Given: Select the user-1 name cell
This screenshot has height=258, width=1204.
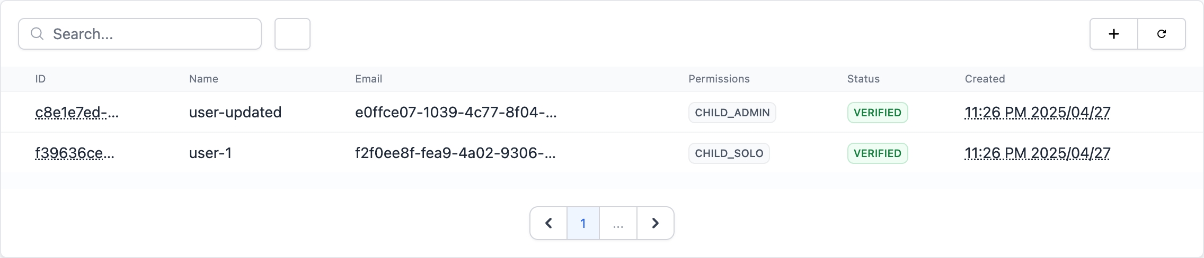Looking at the screenshot, I should [x=210, y=153].
